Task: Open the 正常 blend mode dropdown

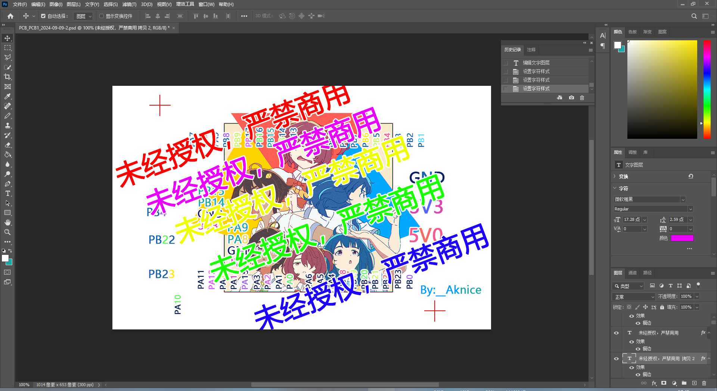Action: (634, 297)
